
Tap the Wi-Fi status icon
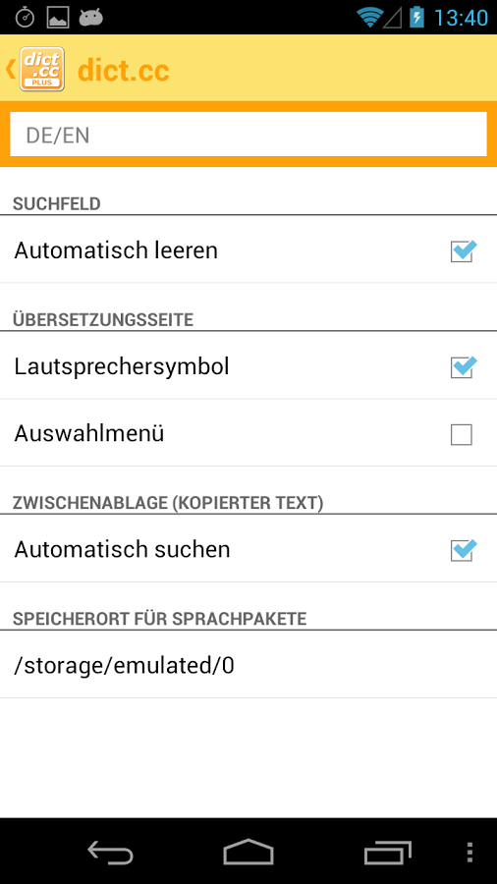point(369,18)
